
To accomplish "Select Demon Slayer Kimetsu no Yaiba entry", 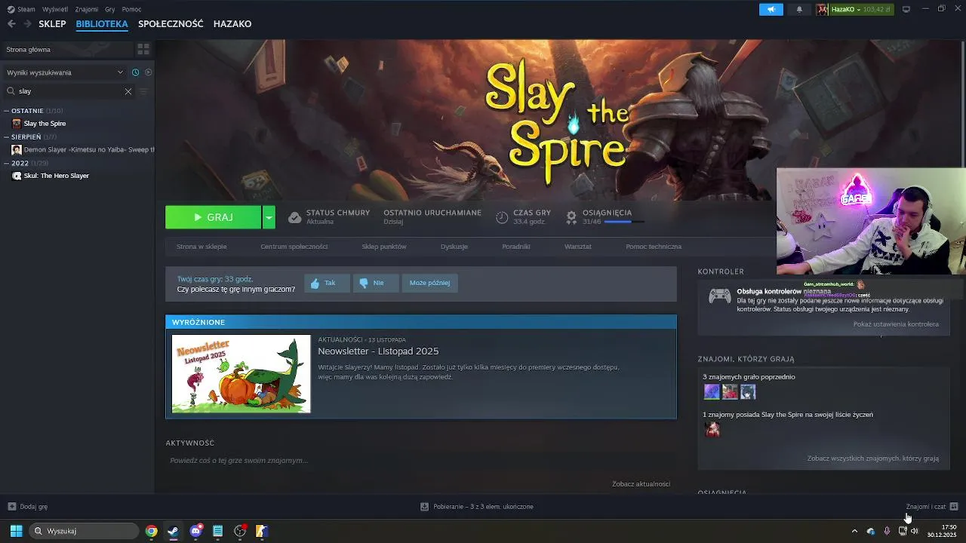I will point(83,150).
